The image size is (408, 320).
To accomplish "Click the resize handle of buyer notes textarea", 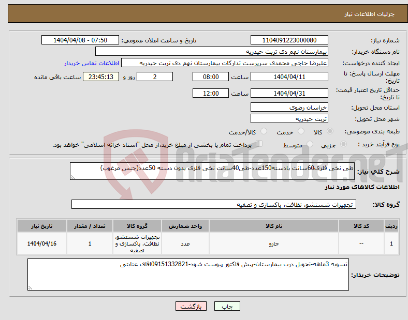I will coord(30,288).
